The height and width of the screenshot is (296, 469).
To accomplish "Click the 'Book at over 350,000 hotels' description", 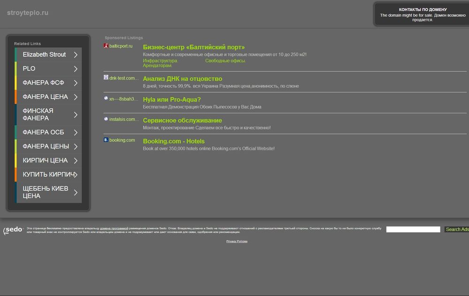I will [209, 148].
